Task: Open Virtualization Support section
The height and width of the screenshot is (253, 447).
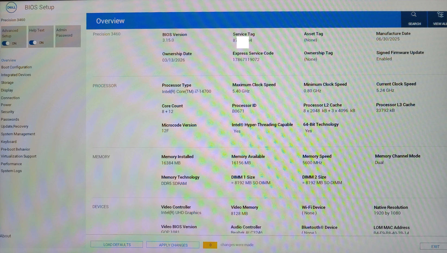Action: point(19,156)
